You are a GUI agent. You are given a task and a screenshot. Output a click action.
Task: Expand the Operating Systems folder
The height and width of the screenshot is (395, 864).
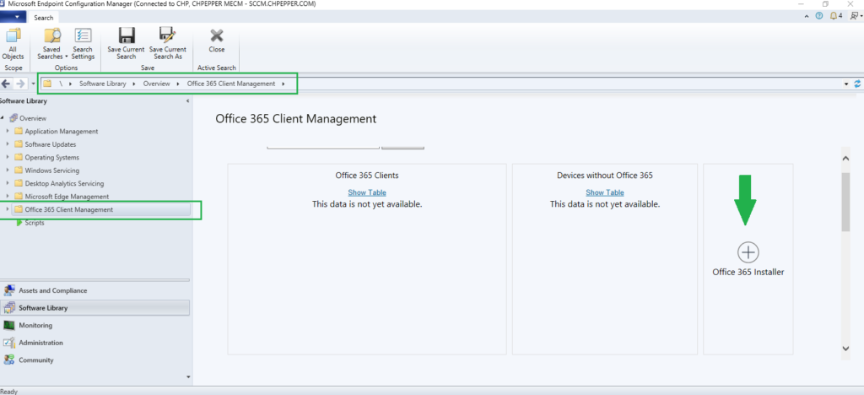(7, 158)
